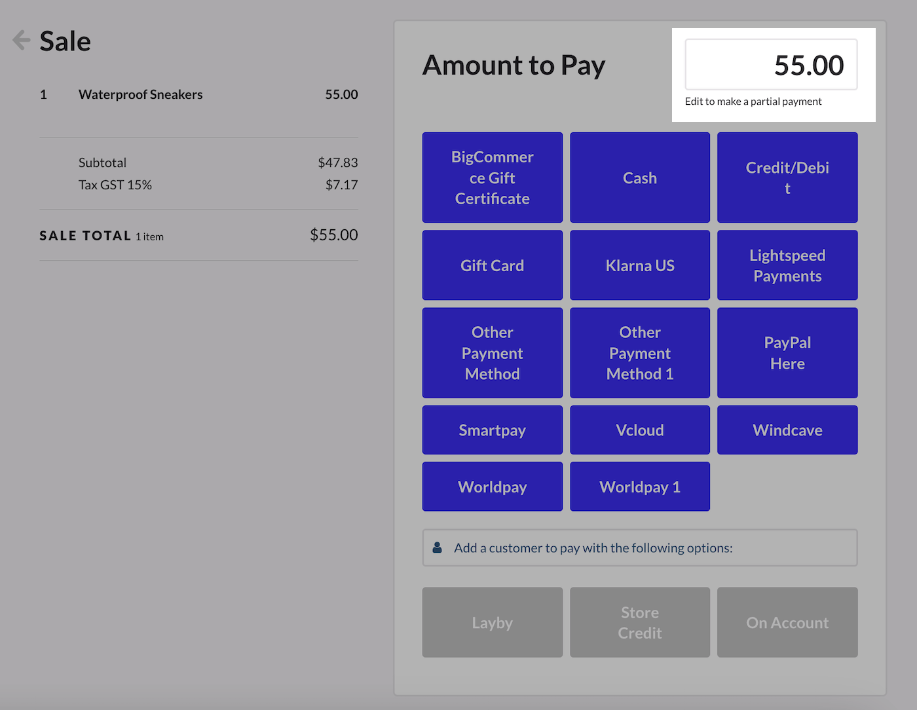Choose Credit/Debit payment
The height and width of the screenshot is (710, 917).
787,177
